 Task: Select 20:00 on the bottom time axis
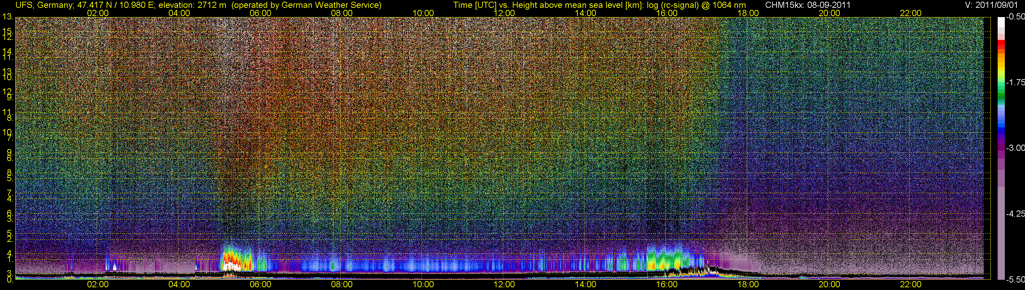829,285
